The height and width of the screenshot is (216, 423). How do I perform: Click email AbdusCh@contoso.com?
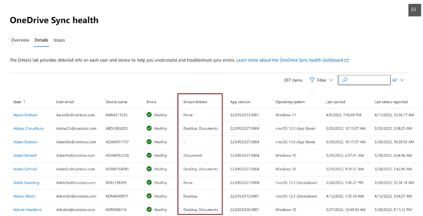click(x=76, y=128)
